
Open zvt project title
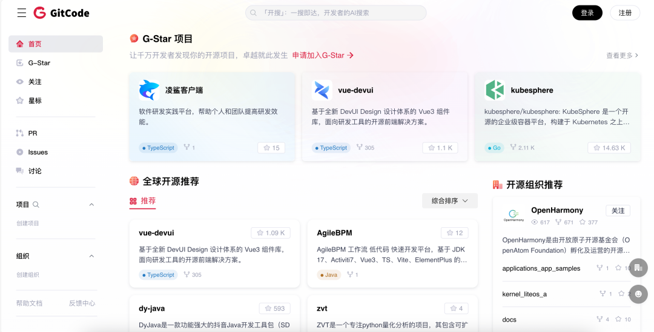pyautogui.click(x=322, y=308)
